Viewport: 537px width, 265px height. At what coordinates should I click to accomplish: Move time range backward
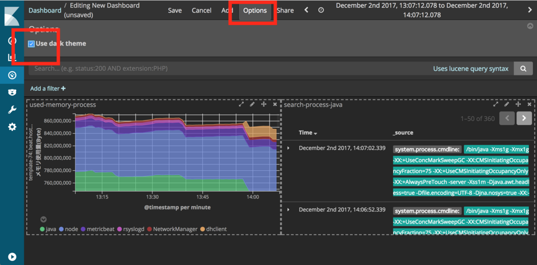pos(306,10)
